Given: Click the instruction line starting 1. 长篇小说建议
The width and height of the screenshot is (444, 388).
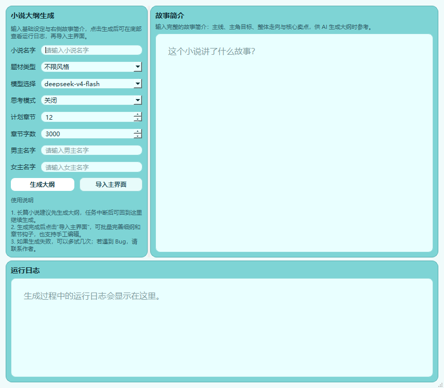Looking at the screenshot, I should click(76, 216).
